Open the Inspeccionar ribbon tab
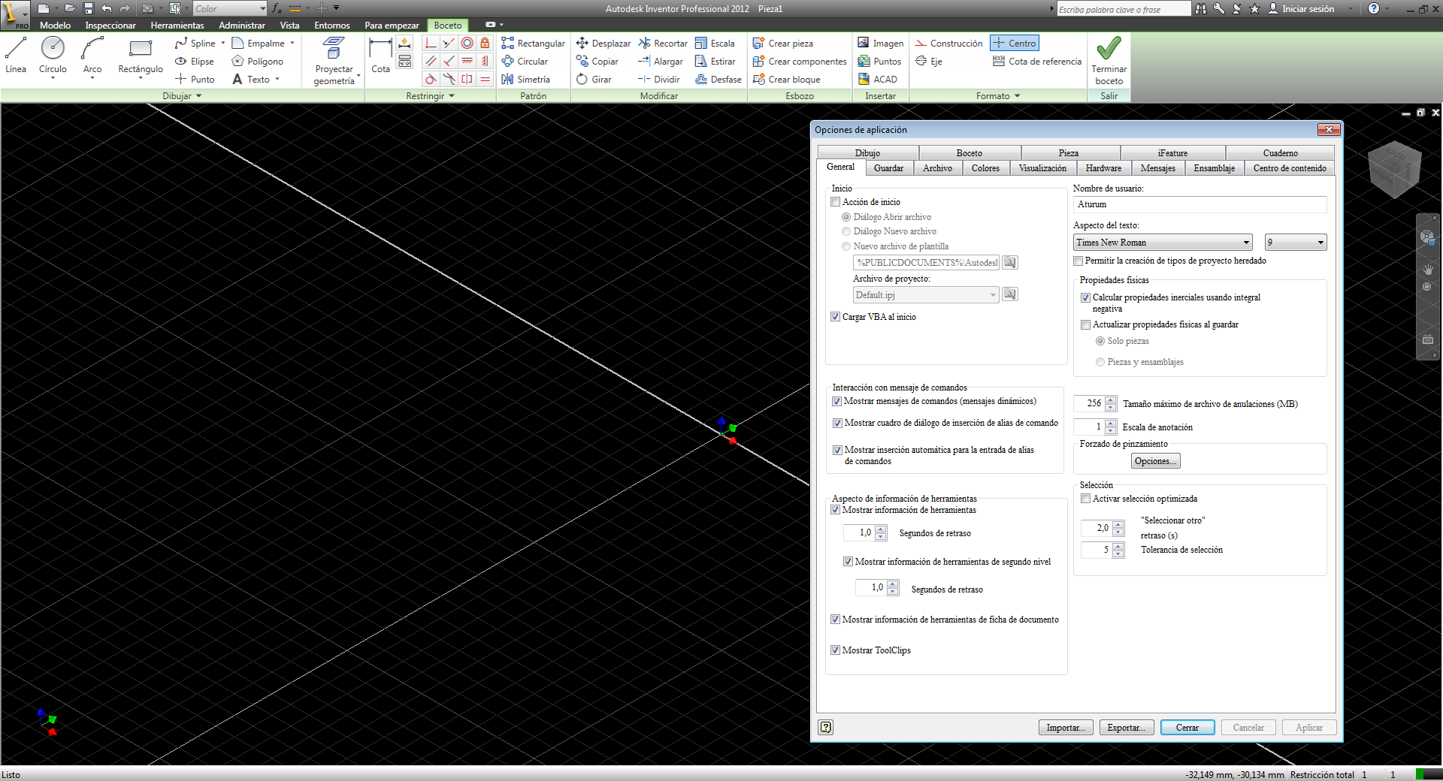 110,26
